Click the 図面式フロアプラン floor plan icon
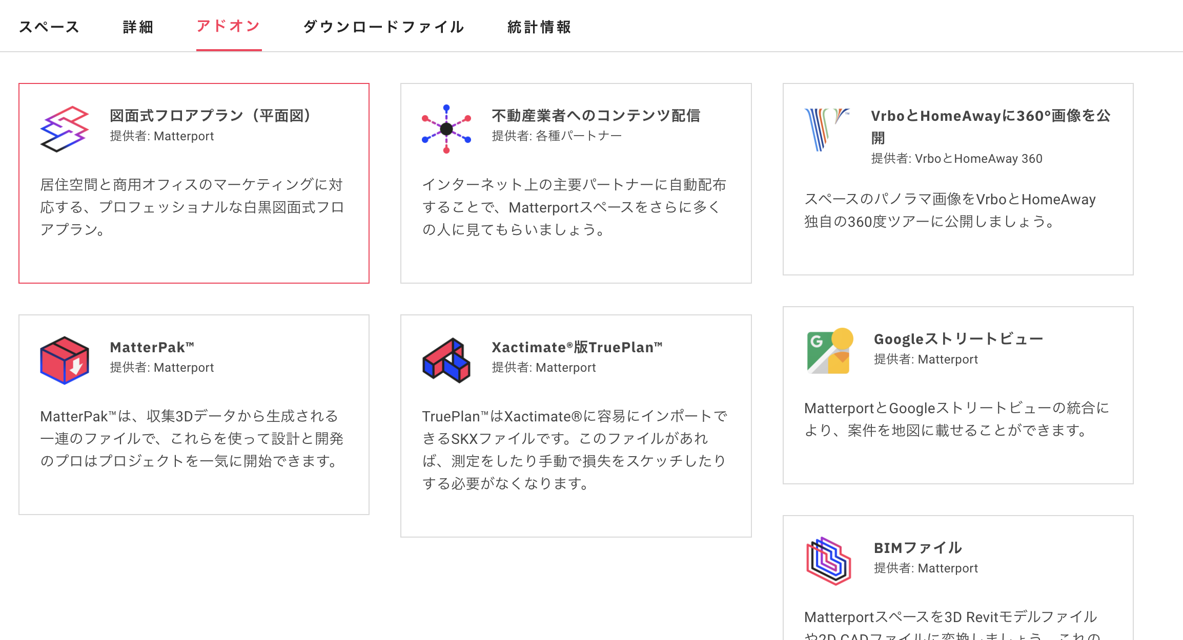 click(65, 129)
